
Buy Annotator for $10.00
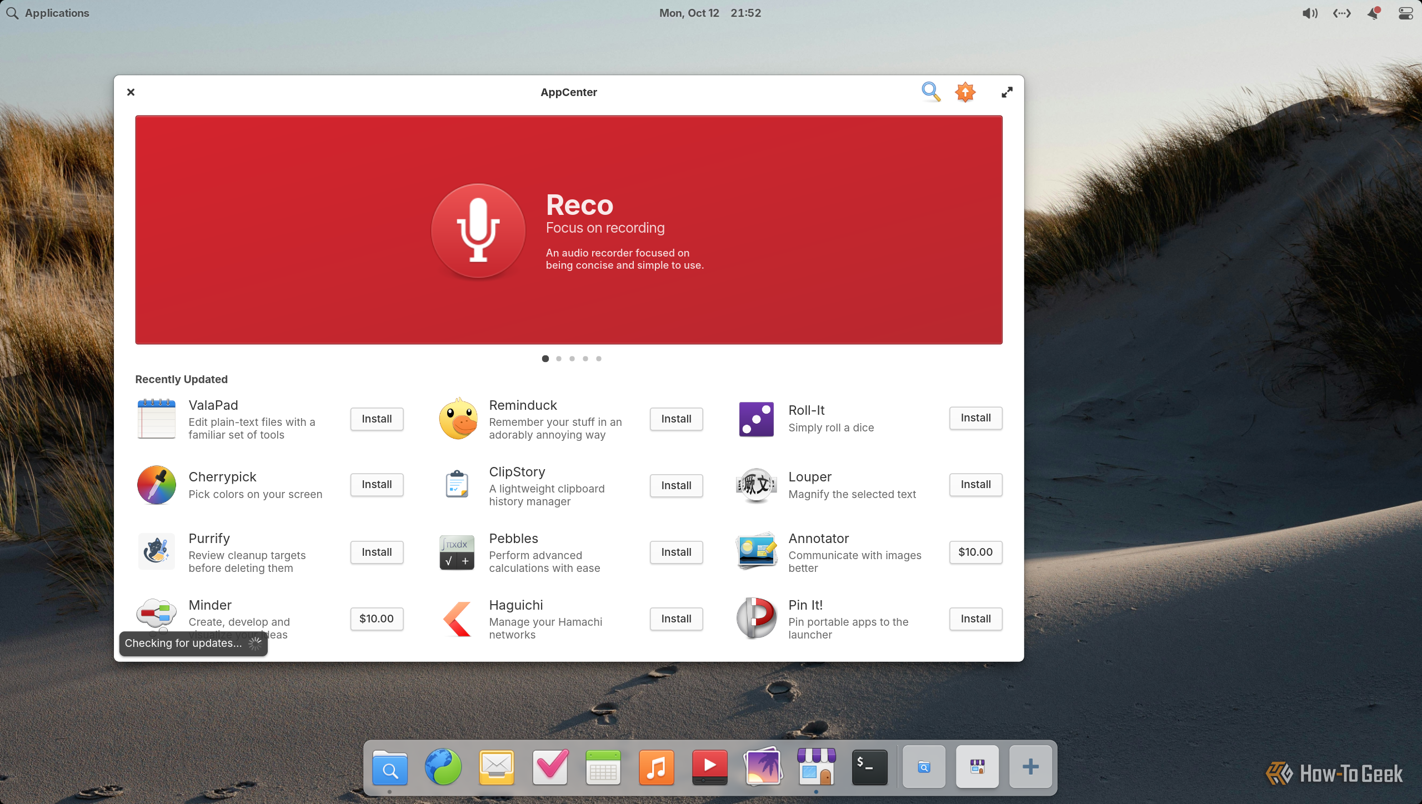[x=975, y=552]
